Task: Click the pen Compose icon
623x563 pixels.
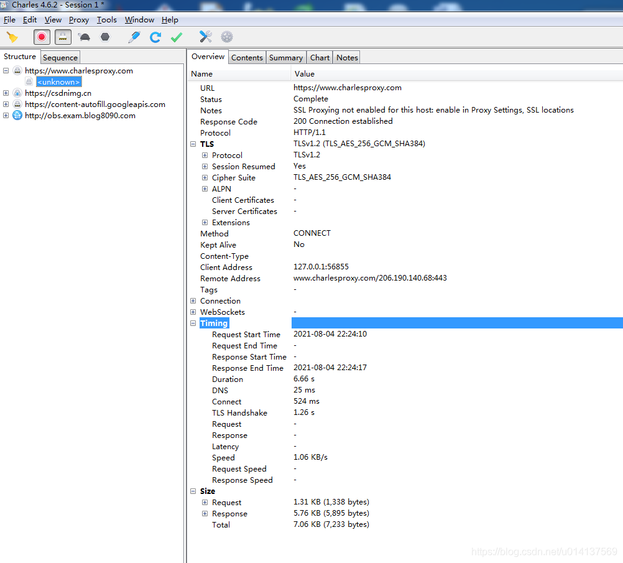Action: pos(134,37)
